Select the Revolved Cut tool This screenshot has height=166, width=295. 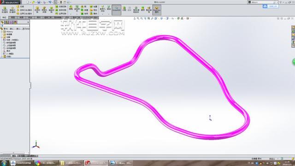point(51,10)
